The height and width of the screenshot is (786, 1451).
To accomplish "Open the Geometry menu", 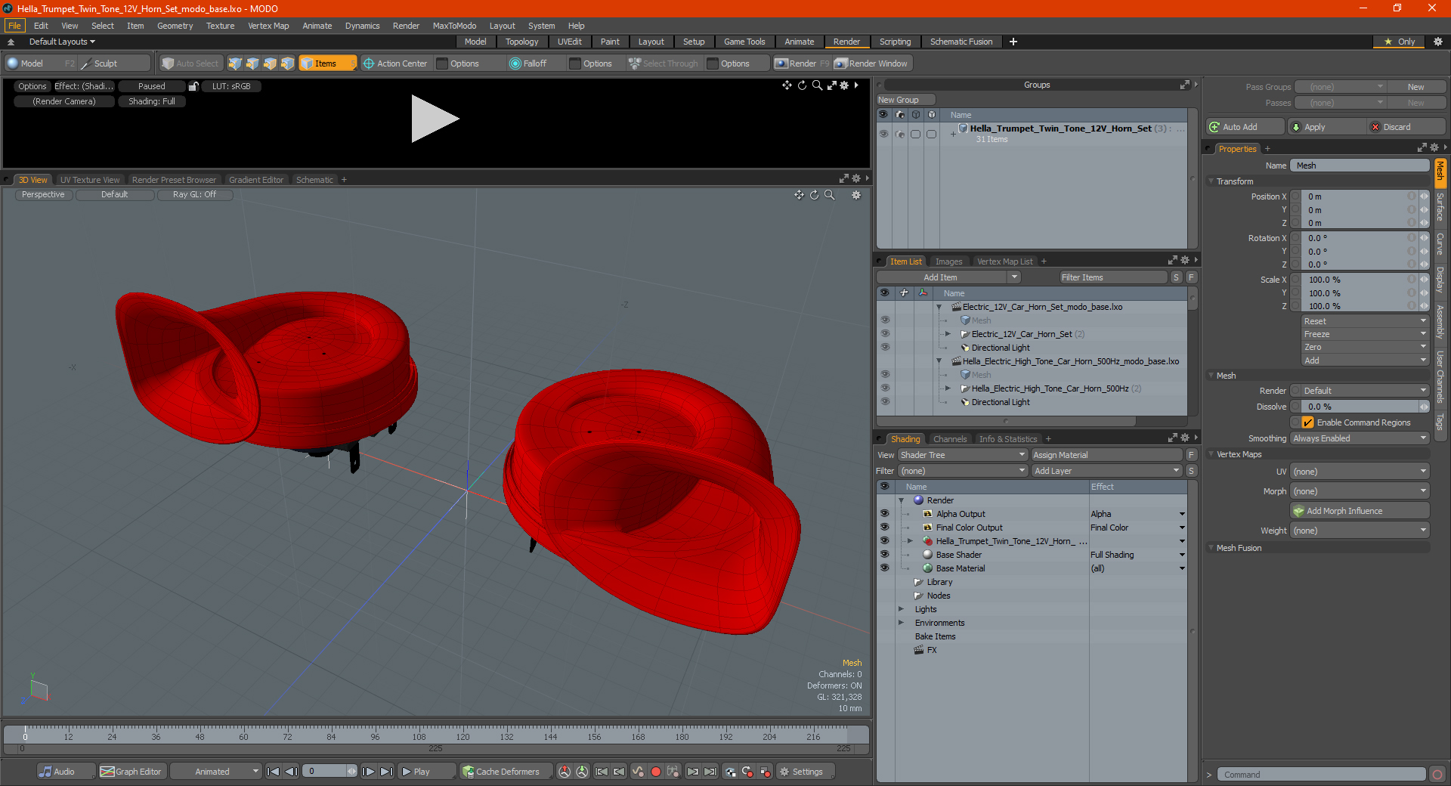I will (x=175, y=26).
